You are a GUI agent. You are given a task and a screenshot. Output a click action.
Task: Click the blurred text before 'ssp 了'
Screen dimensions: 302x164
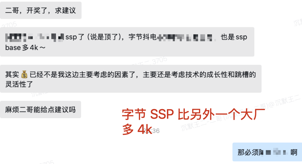[x=34, y=37]
